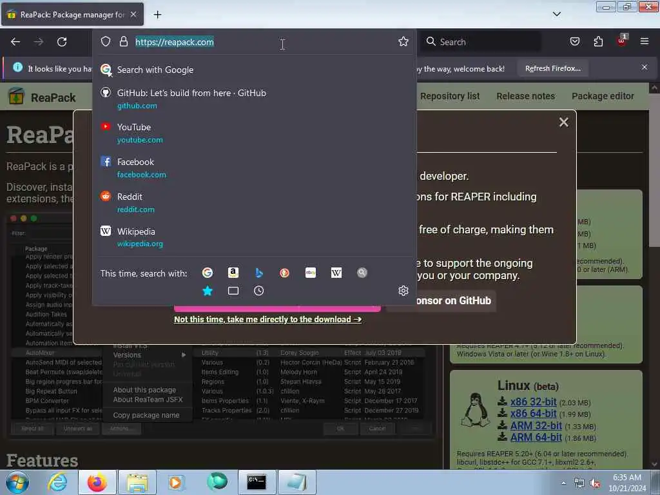Search only open Tabs icon
The image size is (660, 495).
point(233,291)
